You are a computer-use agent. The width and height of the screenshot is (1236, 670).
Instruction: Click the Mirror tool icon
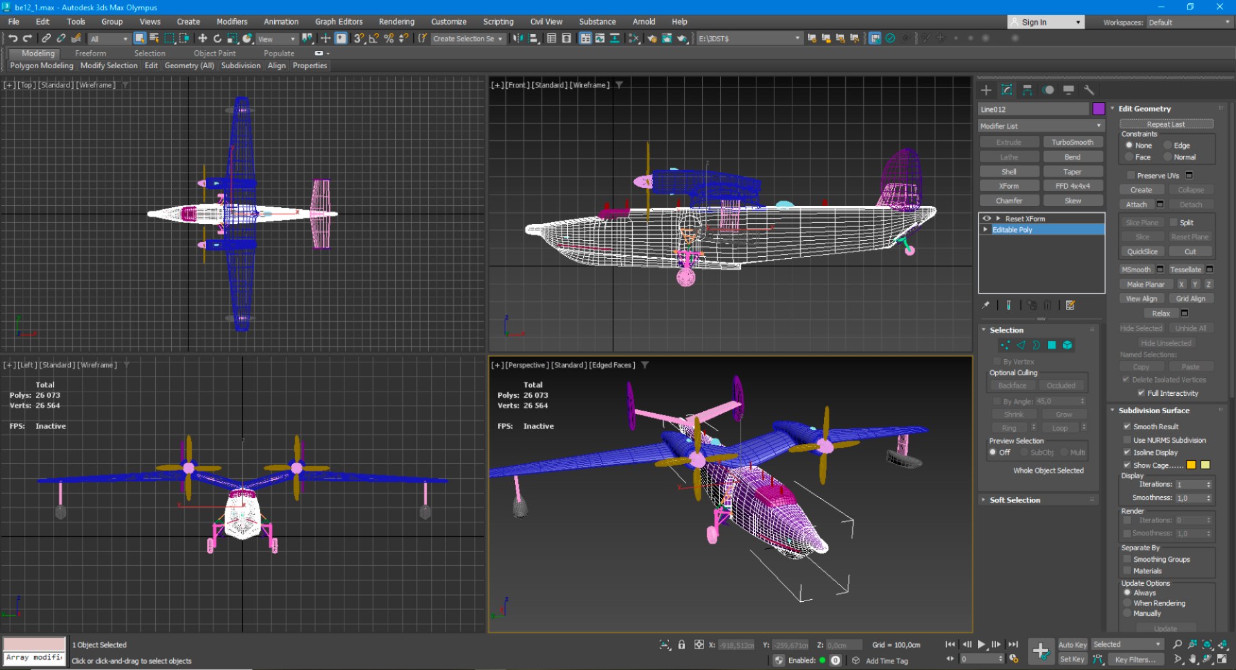pos(518,39)
